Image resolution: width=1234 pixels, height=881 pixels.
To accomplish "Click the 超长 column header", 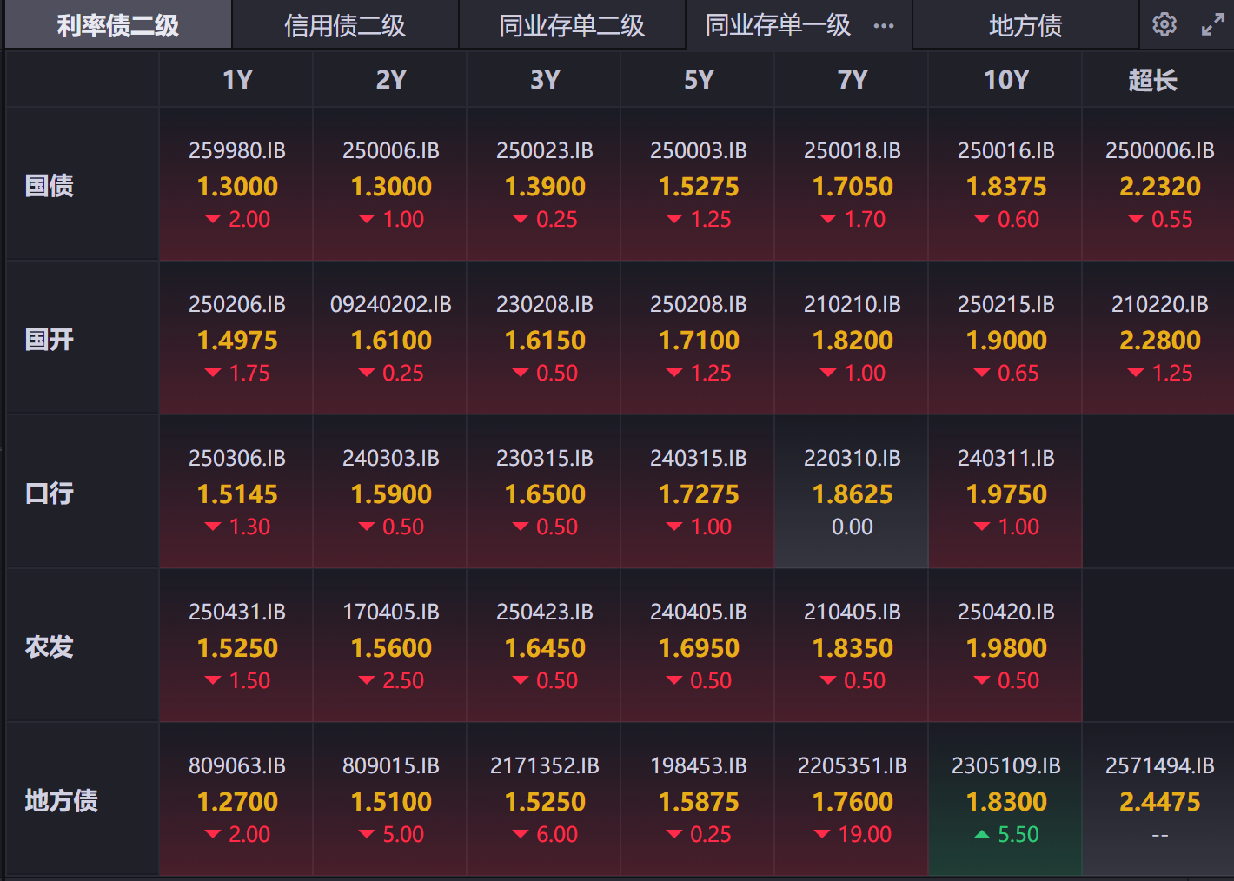I will (x=1152, y=80).
